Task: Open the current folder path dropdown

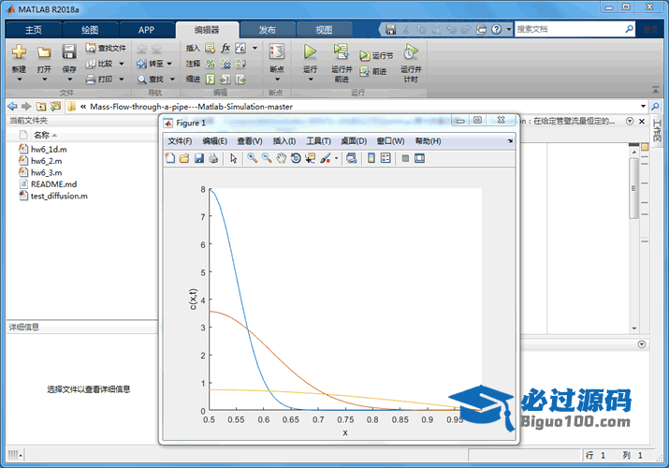Action: [643, 107]
